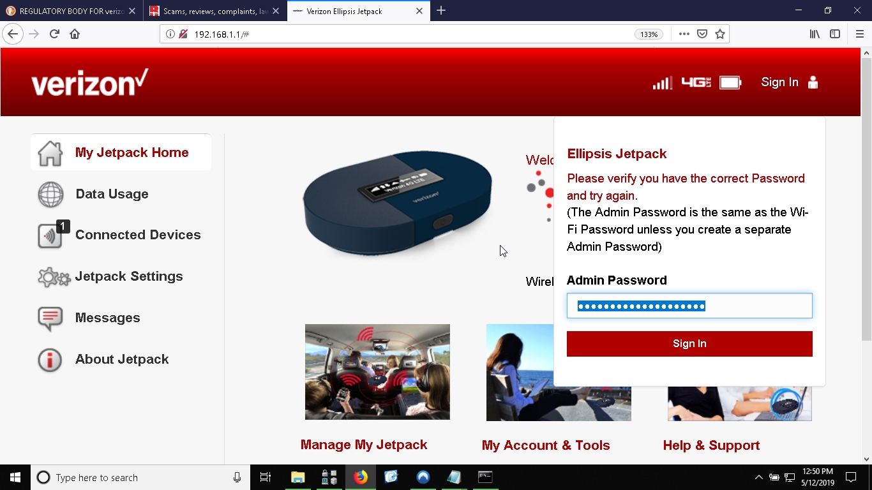This screenshot has height=490, width=872.
Task: Click the taskbar search box
Action: (140, 477)
